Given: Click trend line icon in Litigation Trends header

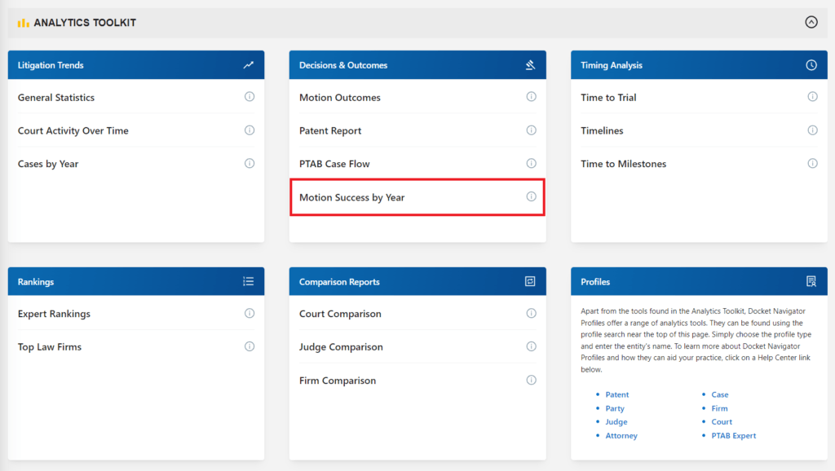Looking at the screenshot, I should tap(249, 65).
